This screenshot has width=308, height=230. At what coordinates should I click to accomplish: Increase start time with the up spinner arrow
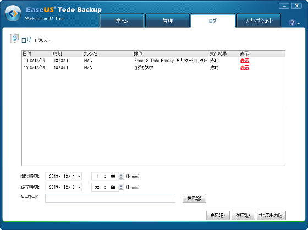[122, 174]
